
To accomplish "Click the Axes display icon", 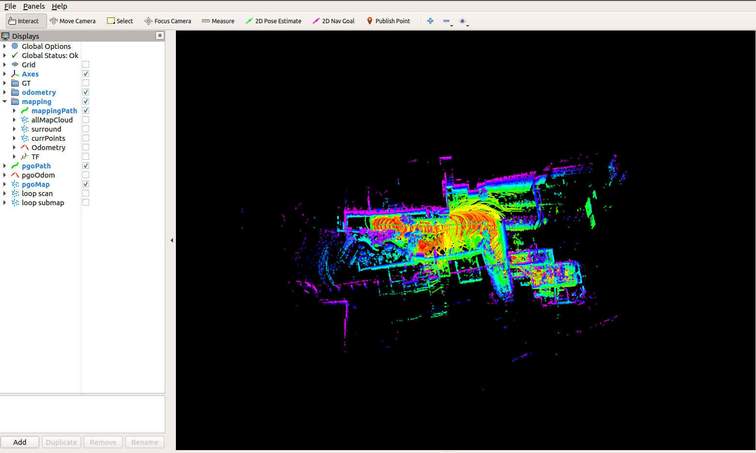I will 15,74.
